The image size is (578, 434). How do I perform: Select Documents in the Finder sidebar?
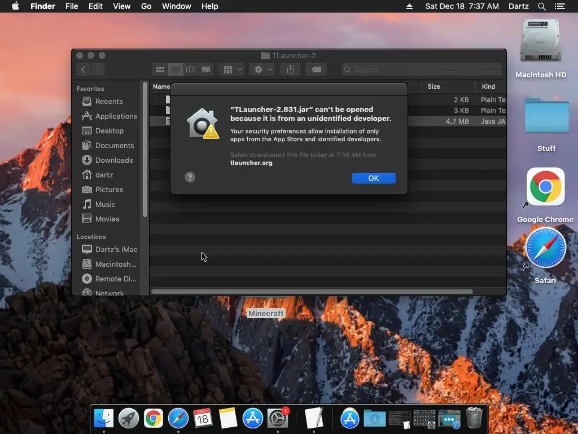(109, 145)
